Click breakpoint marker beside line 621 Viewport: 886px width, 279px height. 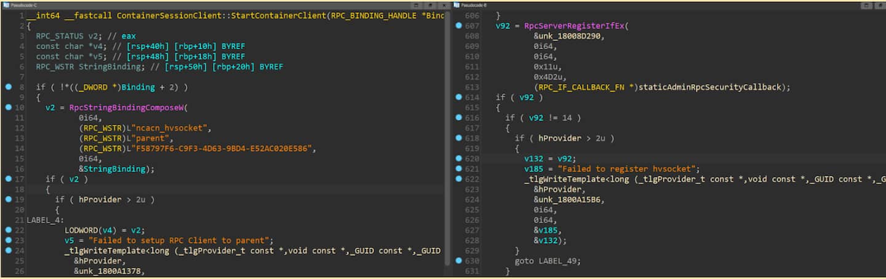(x=458, y=168)
